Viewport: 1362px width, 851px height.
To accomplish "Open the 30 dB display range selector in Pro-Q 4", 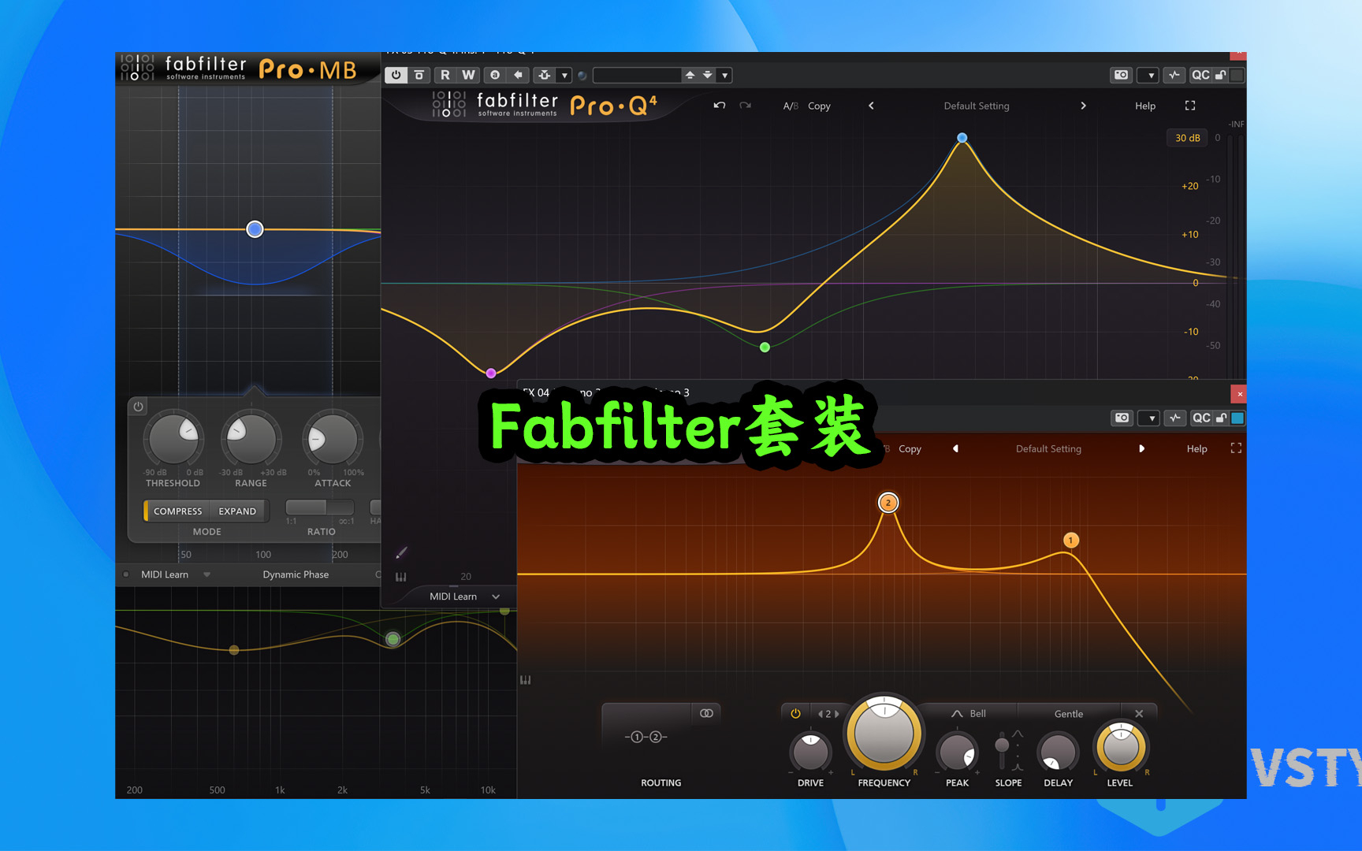I will point(1187,138).
